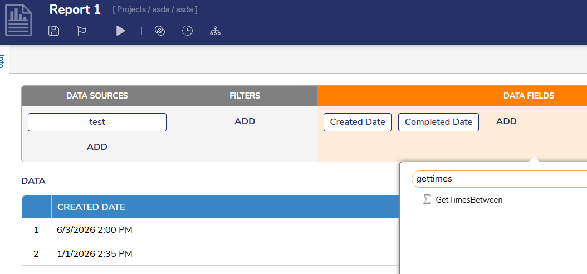Click the hierarchy tree icon
Viewport: 587px width, 274px height.
tap(215, 31)
